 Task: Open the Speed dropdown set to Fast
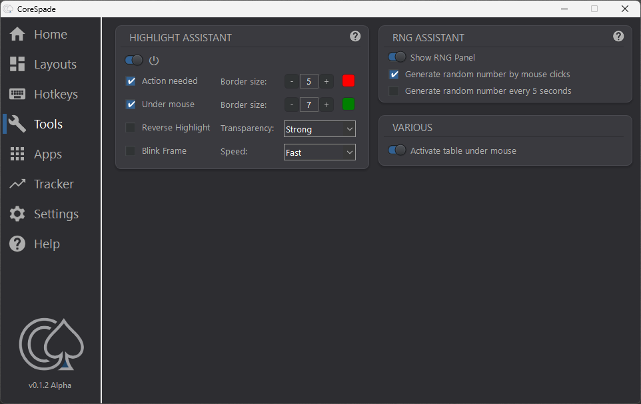[320, 152]
